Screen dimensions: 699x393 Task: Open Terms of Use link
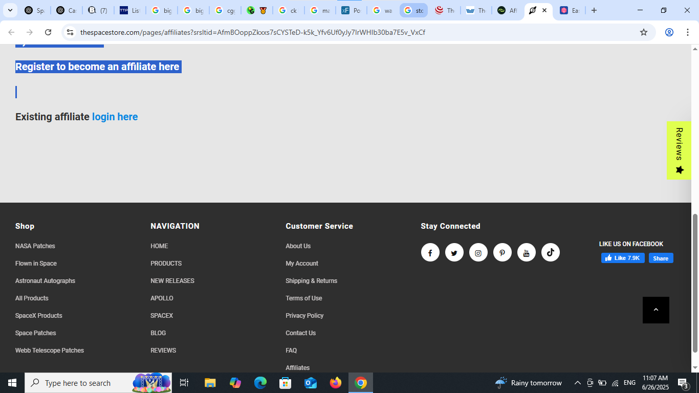304,298
